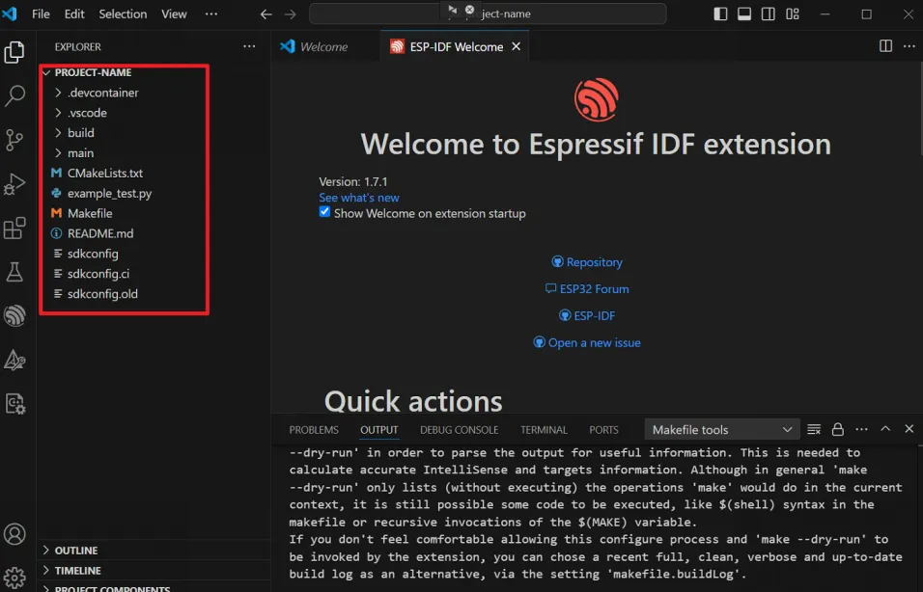Image resolution: width=923 pixels, height=592 pixels.
Task: Toggle the primary sidebar layout button
Action: coord(720,14)
